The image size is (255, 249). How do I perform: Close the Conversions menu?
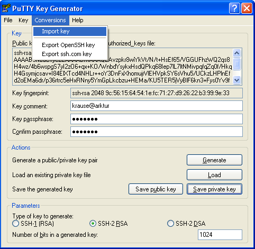(50, 20)
